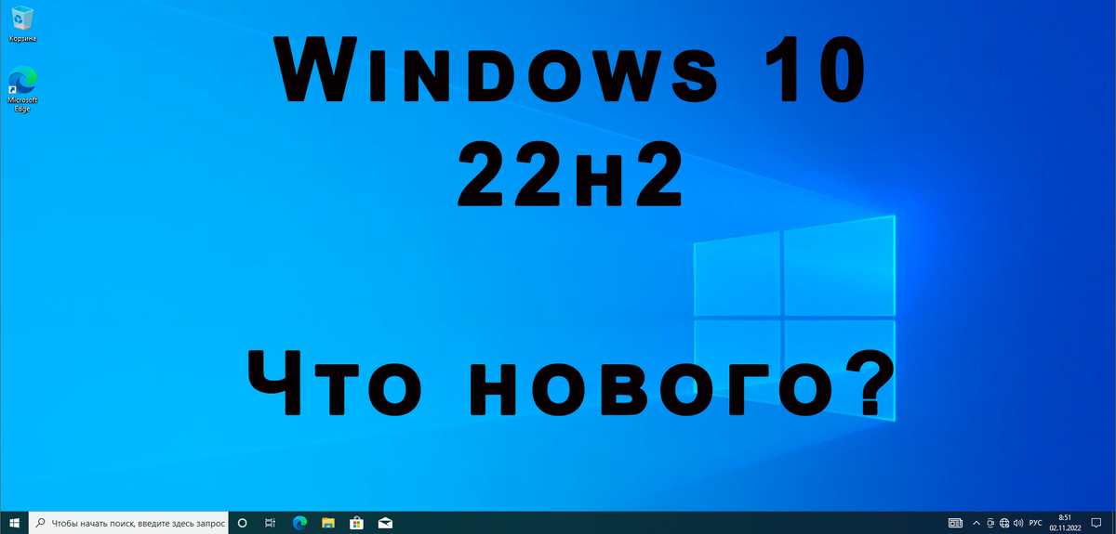The width and height of the screenshot is (1116, 534).
Task: Click the taskbar search box
Action: 128,523
